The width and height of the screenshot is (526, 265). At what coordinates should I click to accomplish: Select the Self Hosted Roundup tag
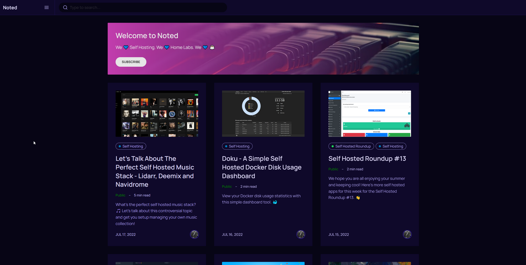click(351, 146)
